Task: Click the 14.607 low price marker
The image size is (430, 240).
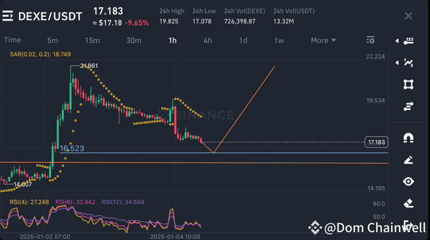Action: click(23, 184)
